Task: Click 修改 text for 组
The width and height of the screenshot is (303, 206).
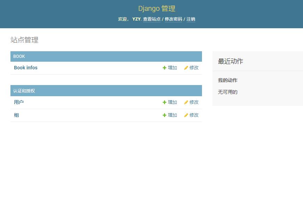Action: click(x=194, y=115)
